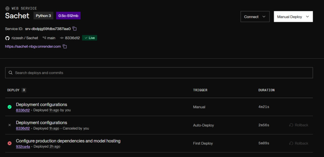Image resolution: width=324 pixels, height=157 pixels.
Task: Click the GitHub icon next to rizzesh / Sachet
Action: (x=8, y=38)
